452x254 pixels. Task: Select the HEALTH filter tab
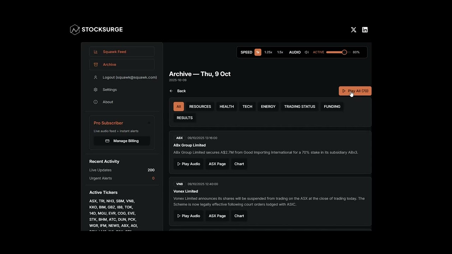pos(227,107)
